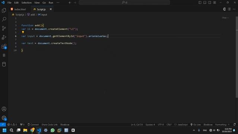Open the customize layout icon
The height and width of the screenshot is (134, 238).
(x=215, y=3)
